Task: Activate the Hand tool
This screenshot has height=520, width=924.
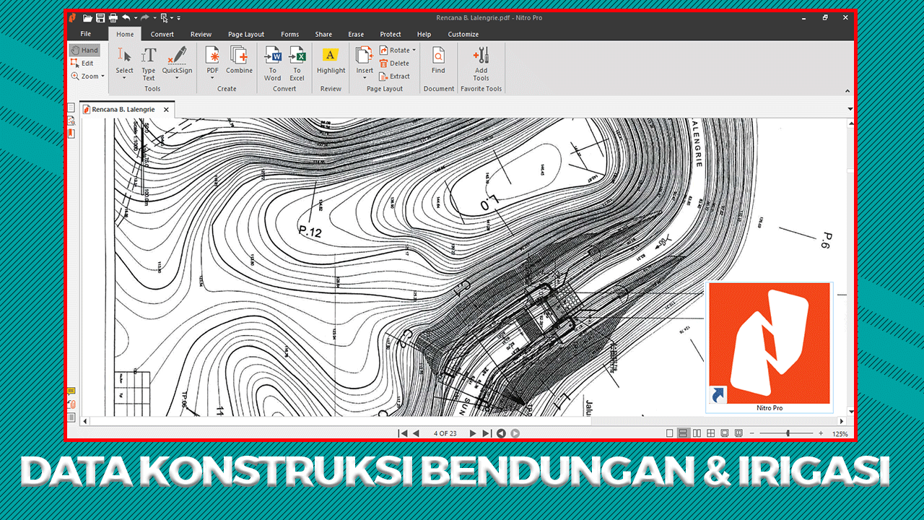Action: 84,51
